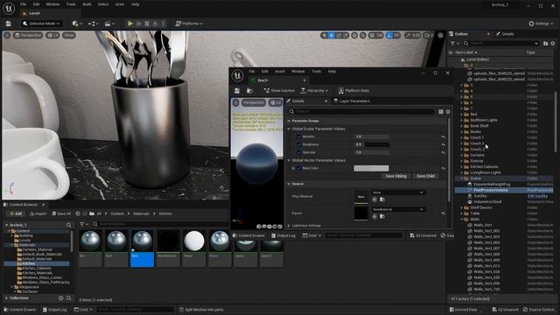Reset Metallic to default with the arrow icon
This screenshot has height=315, width=560.
(444, 136)
